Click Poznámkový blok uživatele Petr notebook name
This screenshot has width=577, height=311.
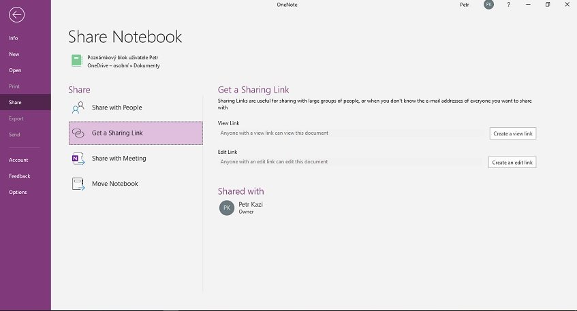coord(123,57)
